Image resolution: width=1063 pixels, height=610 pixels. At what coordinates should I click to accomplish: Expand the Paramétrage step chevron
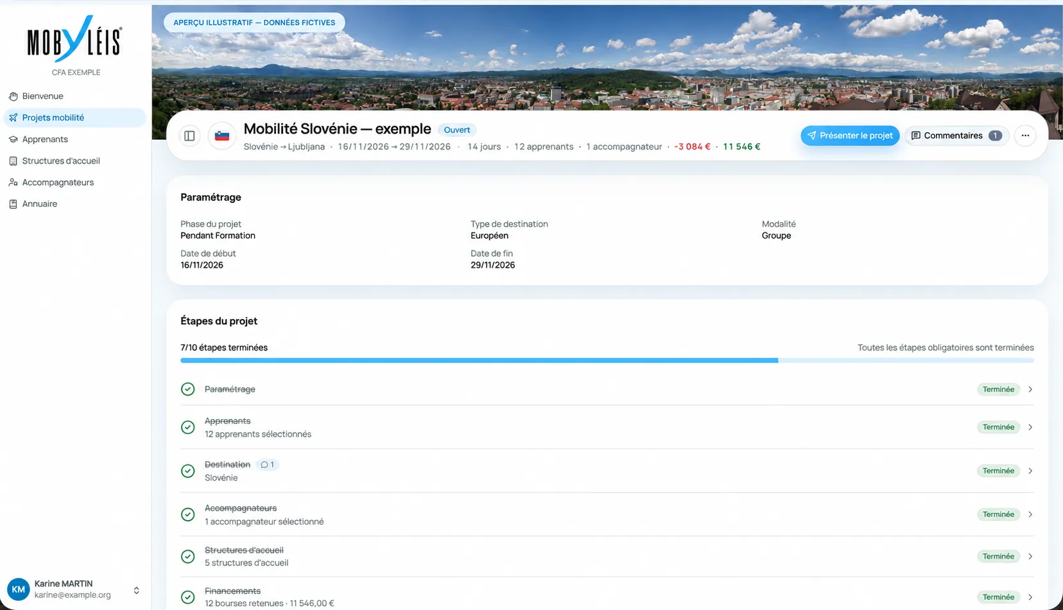click(1030, 390)
